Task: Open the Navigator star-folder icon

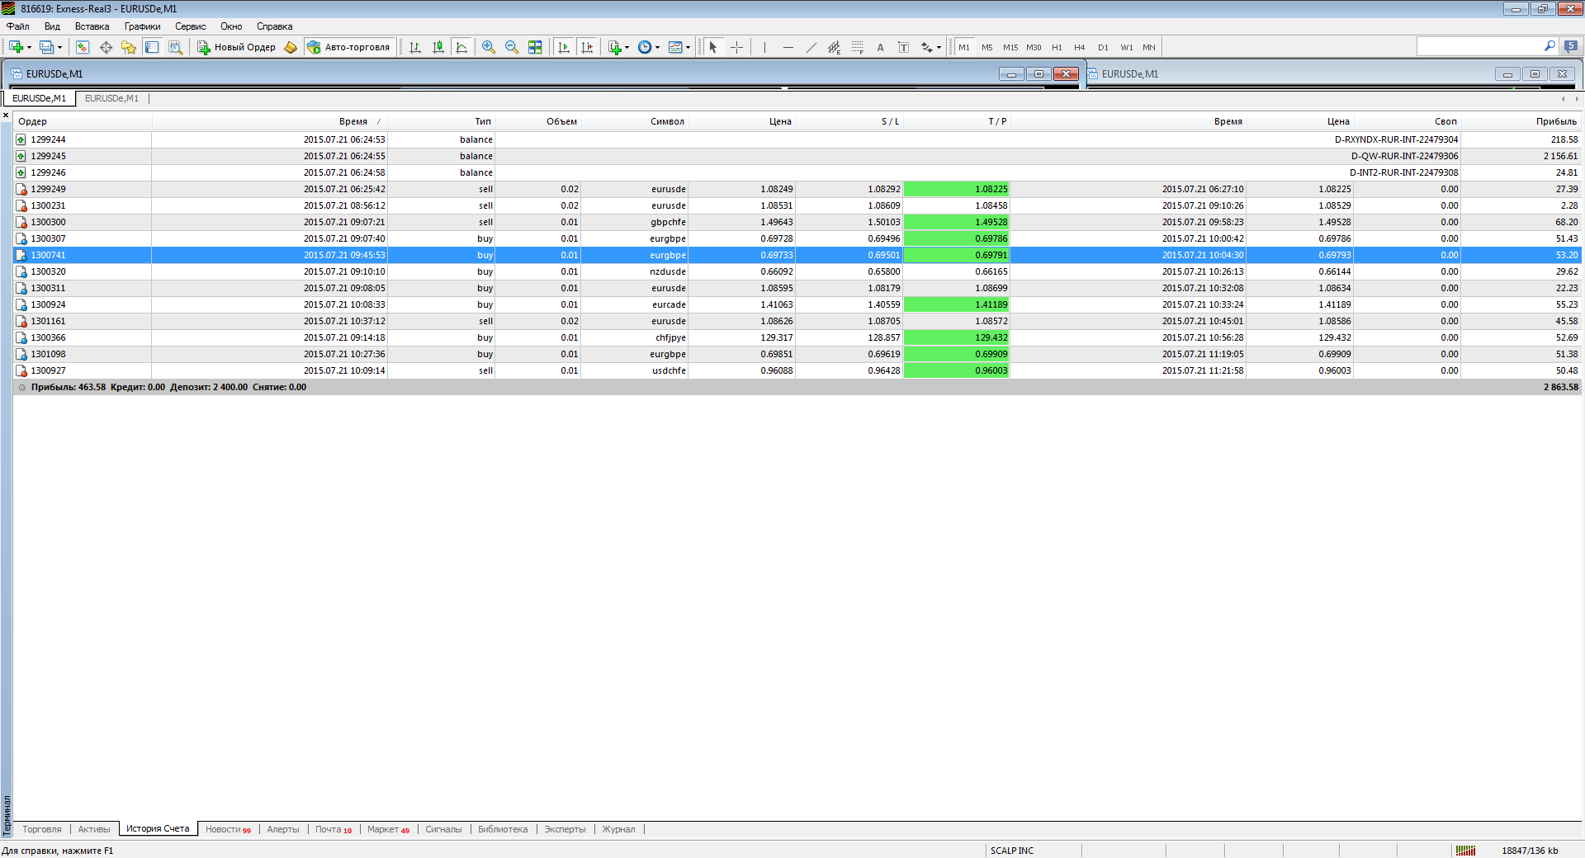Action: (x=129, y=47)
